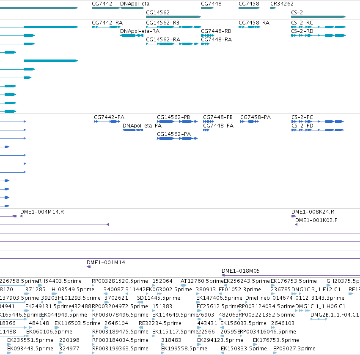Select the CG14562-RB transcript glyph

173,27
